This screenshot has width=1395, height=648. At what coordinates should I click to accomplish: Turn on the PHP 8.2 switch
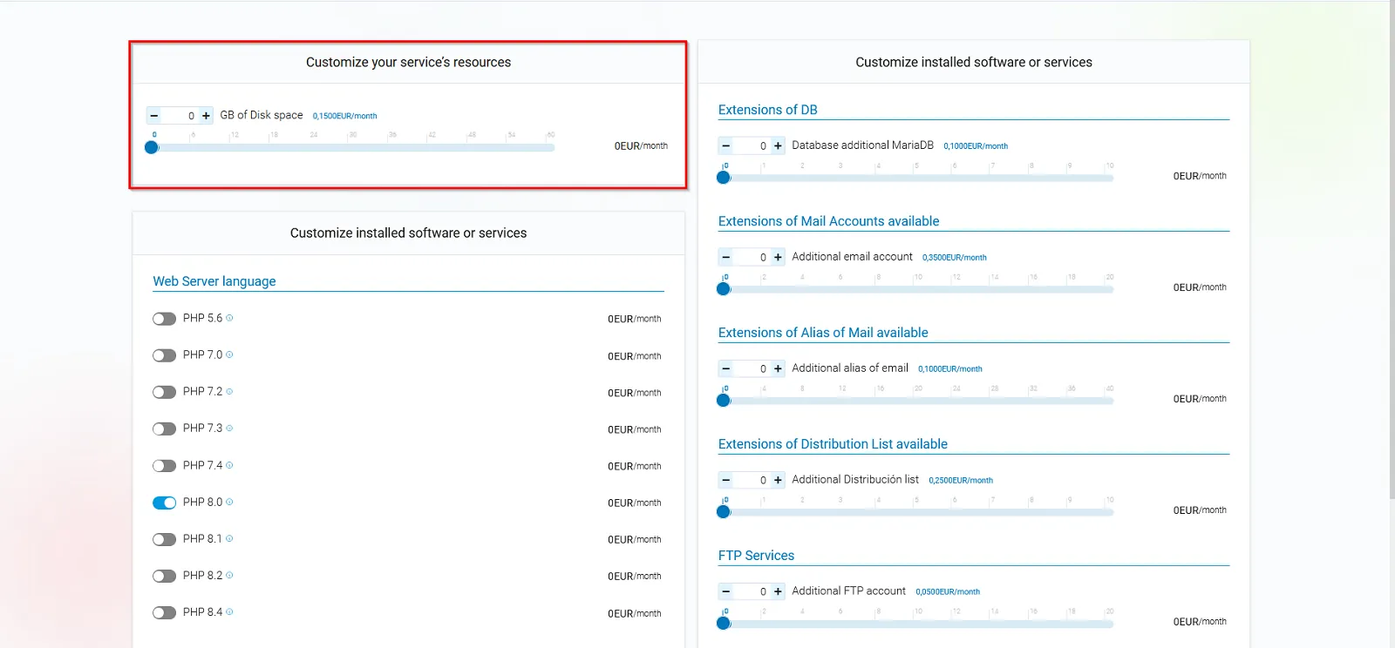coord(164,576)
